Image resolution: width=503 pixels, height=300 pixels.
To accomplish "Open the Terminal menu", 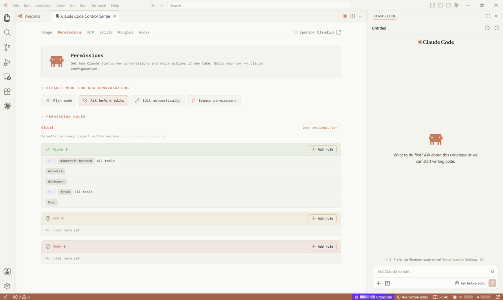I will pyautogui.click(x=99, y=6).
